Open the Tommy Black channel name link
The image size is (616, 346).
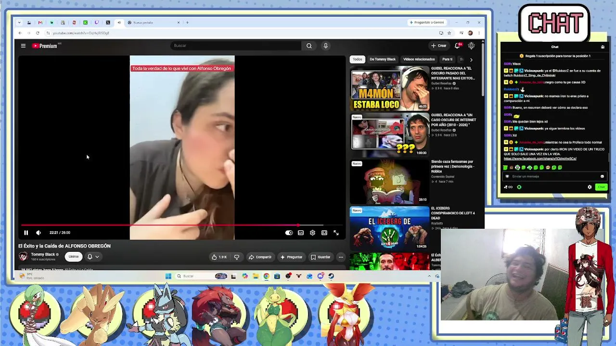click(x=43, y=254)
